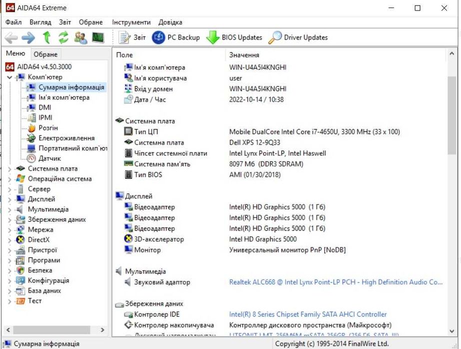Expand the Дисплей tree node
Viewport: 461px width, 349px height.
point(9,199)
